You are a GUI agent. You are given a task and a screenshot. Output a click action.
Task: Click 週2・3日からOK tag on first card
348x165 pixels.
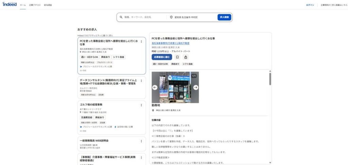pyautogui.click(x=89, y=57)
